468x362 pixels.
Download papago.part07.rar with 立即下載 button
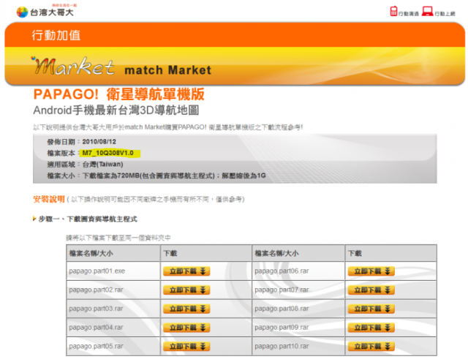(371, 290)
